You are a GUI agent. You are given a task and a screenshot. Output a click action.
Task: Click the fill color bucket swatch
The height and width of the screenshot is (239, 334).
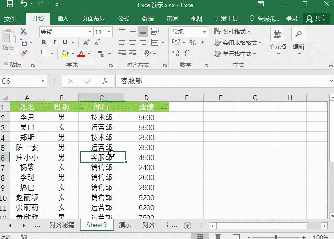coord(65,54)
